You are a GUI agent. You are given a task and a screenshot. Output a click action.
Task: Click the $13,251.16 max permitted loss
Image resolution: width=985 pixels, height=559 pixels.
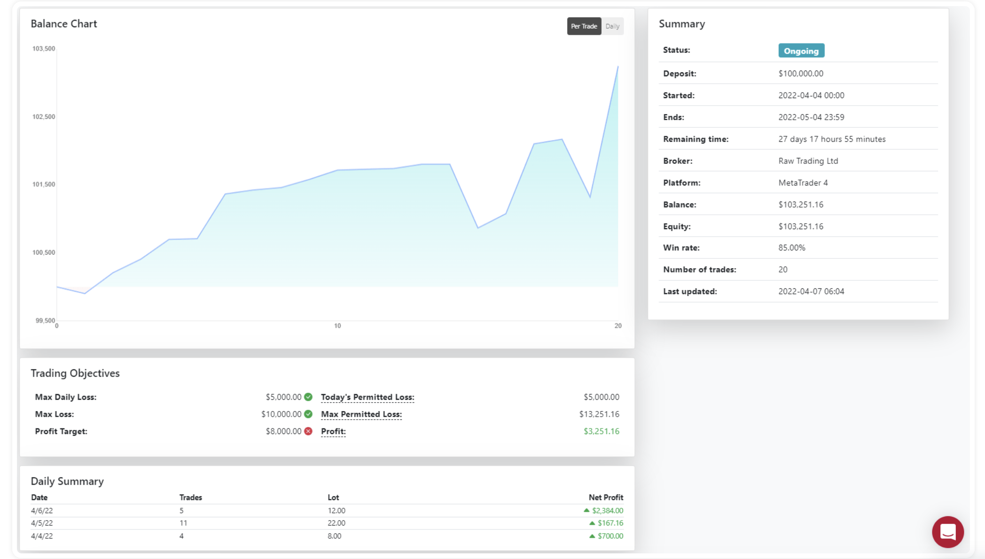pyautogui.click(x=599, y=414)
